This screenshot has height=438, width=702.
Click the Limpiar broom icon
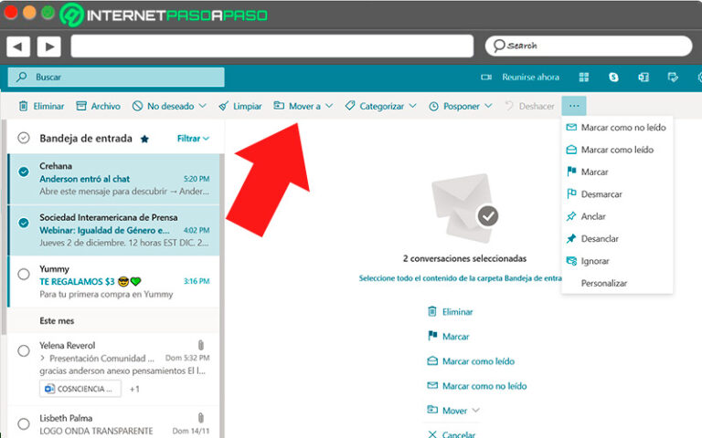pos(223,106)
